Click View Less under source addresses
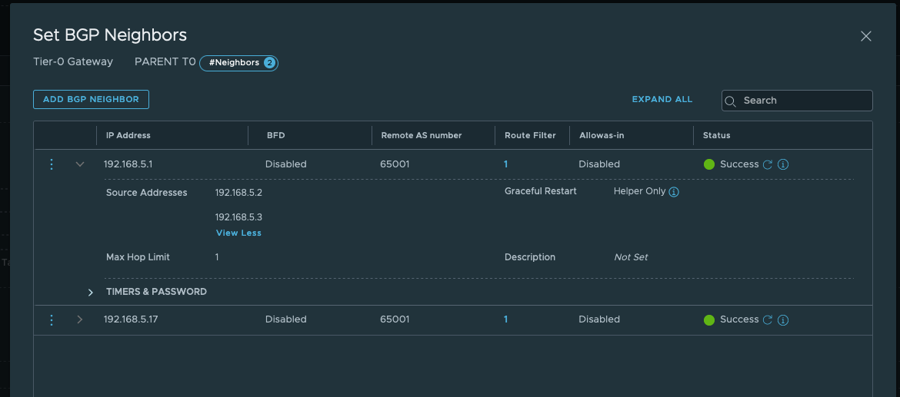This screenshot has width=900, height=397. pos(238,233)
